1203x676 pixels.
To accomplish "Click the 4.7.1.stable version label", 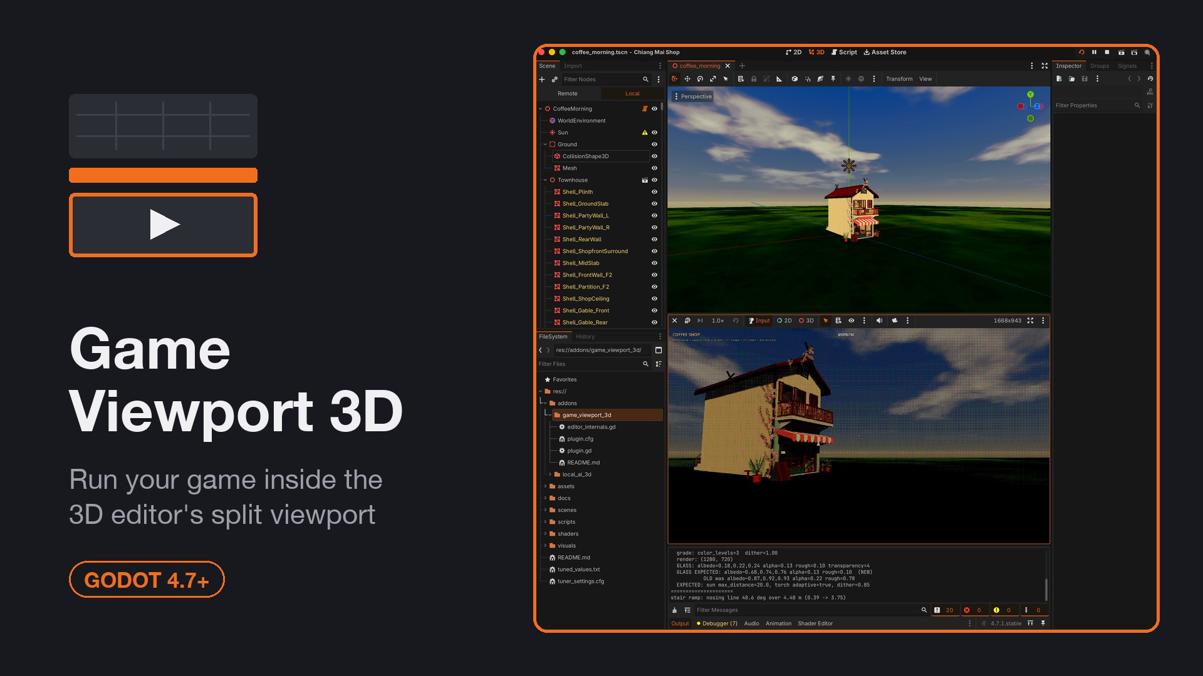I will (1006, 623).
